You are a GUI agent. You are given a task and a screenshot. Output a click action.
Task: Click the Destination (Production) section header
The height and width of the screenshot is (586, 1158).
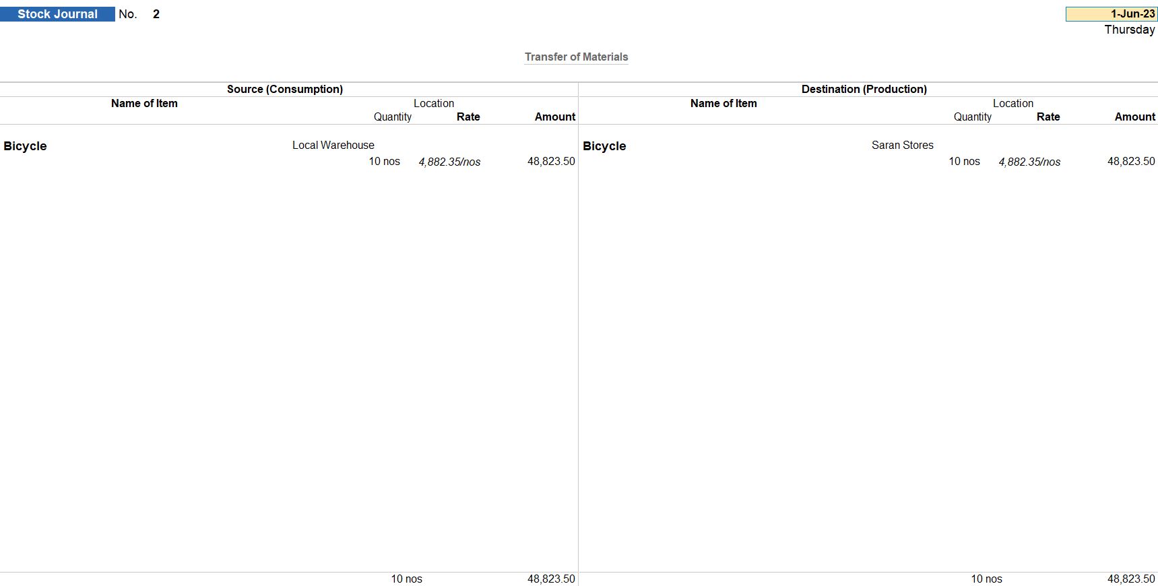tap(864, 90)
